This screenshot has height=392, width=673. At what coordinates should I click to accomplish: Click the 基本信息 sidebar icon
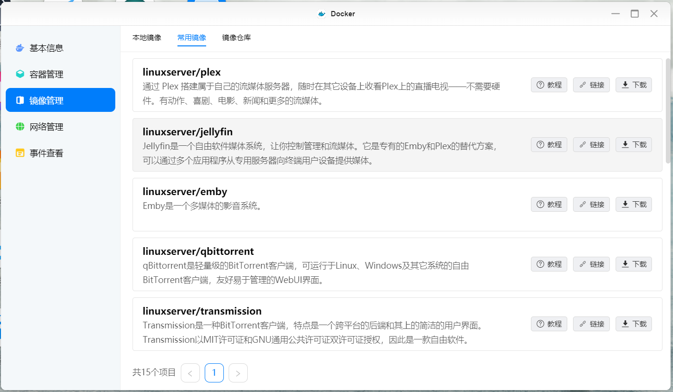pyautogui.click(x=20, y=48)
